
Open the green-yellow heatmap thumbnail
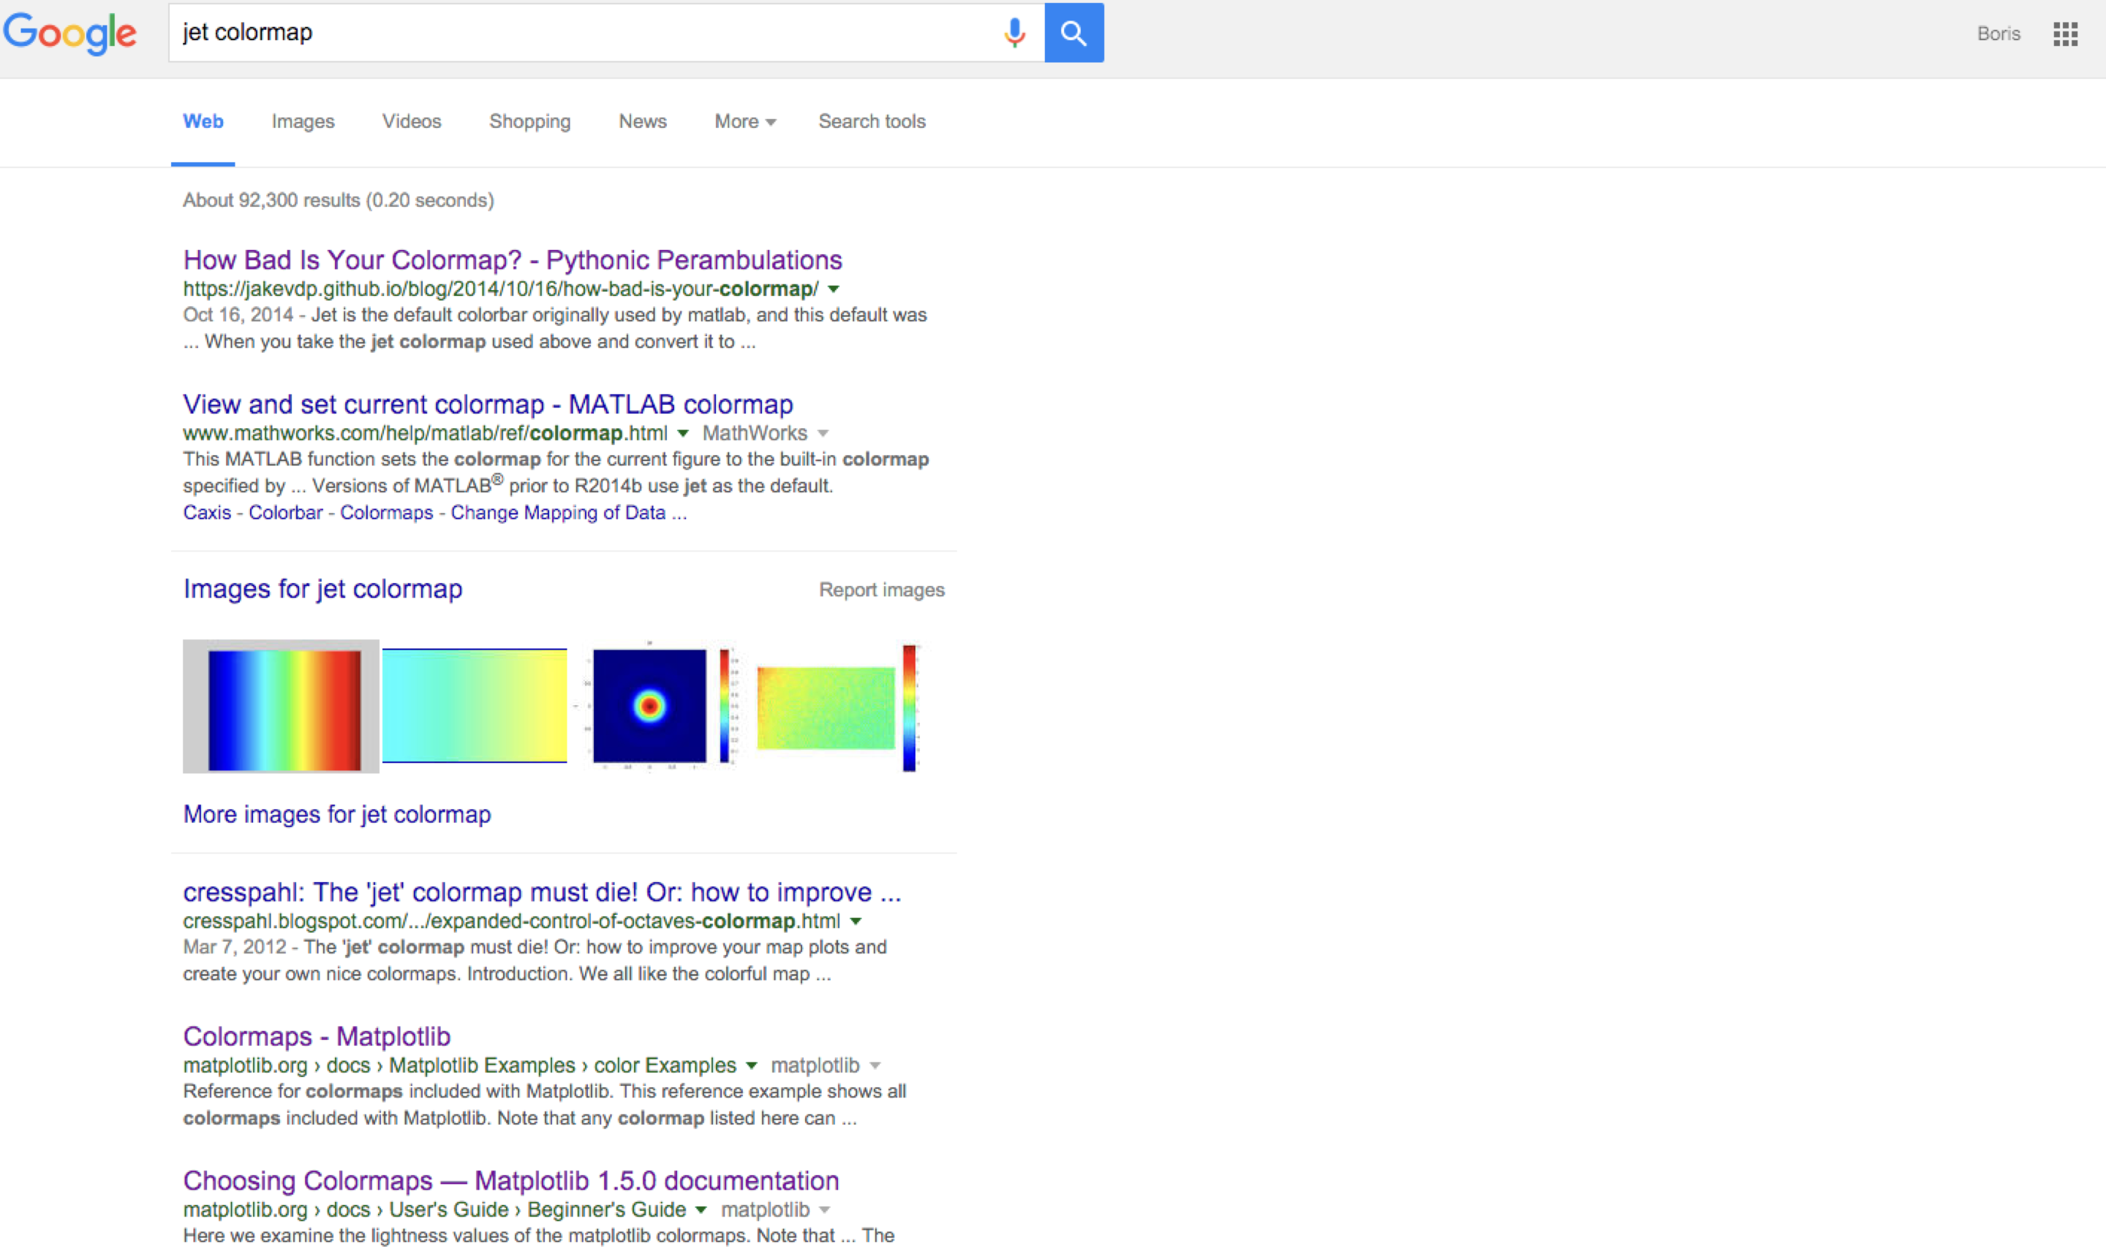pyautogui.click(x=837, y=707)
